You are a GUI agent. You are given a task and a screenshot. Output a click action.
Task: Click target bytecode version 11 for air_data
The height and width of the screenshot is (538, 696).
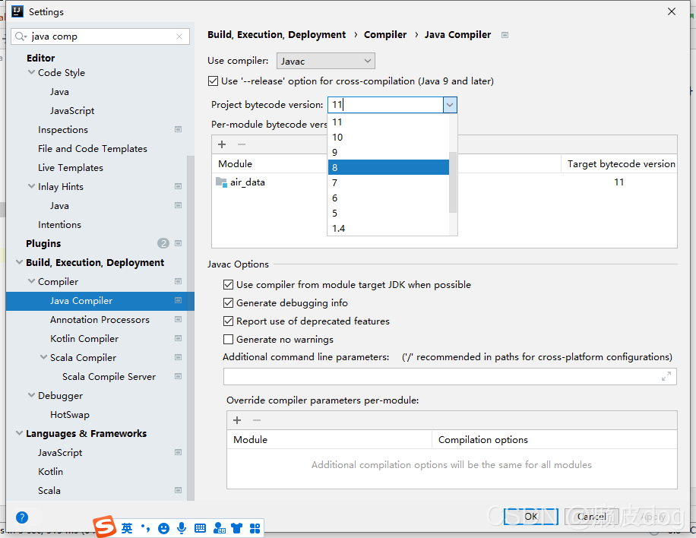point(618,182)
